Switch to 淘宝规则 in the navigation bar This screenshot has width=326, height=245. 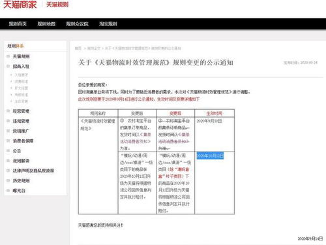pyautogui.click(x=108, y=24)
